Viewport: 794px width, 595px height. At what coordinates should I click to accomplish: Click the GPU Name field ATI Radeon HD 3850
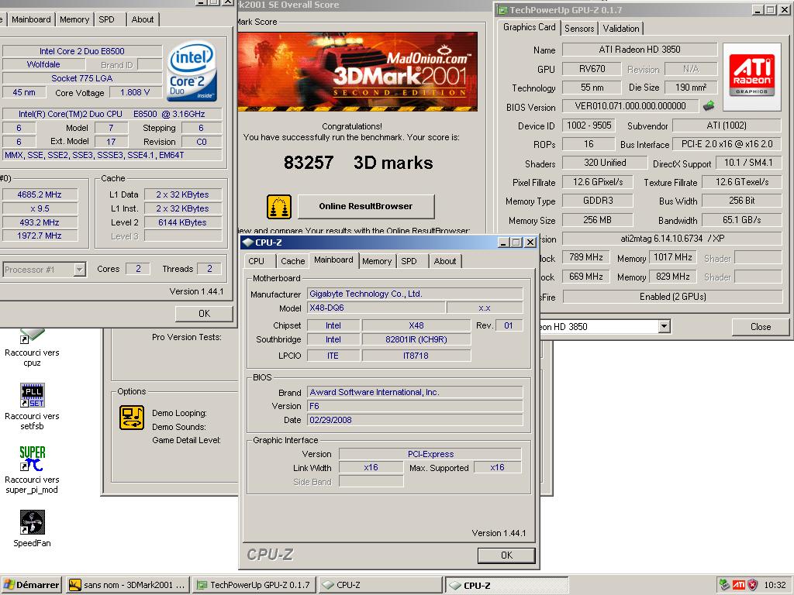640,49
